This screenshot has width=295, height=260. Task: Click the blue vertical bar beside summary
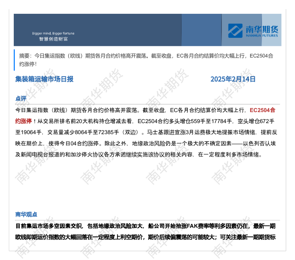pos(14,60)
